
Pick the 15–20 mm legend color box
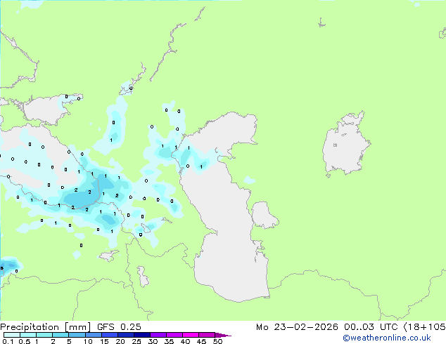(109, 335)
